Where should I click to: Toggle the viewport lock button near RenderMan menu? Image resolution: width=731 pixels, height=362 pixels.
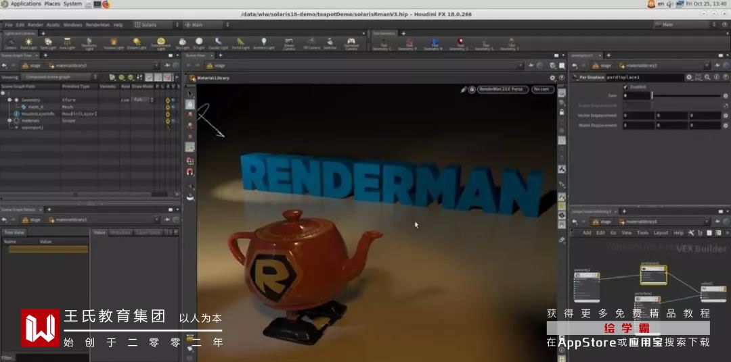pyautogui.click(x=472, y=89)
